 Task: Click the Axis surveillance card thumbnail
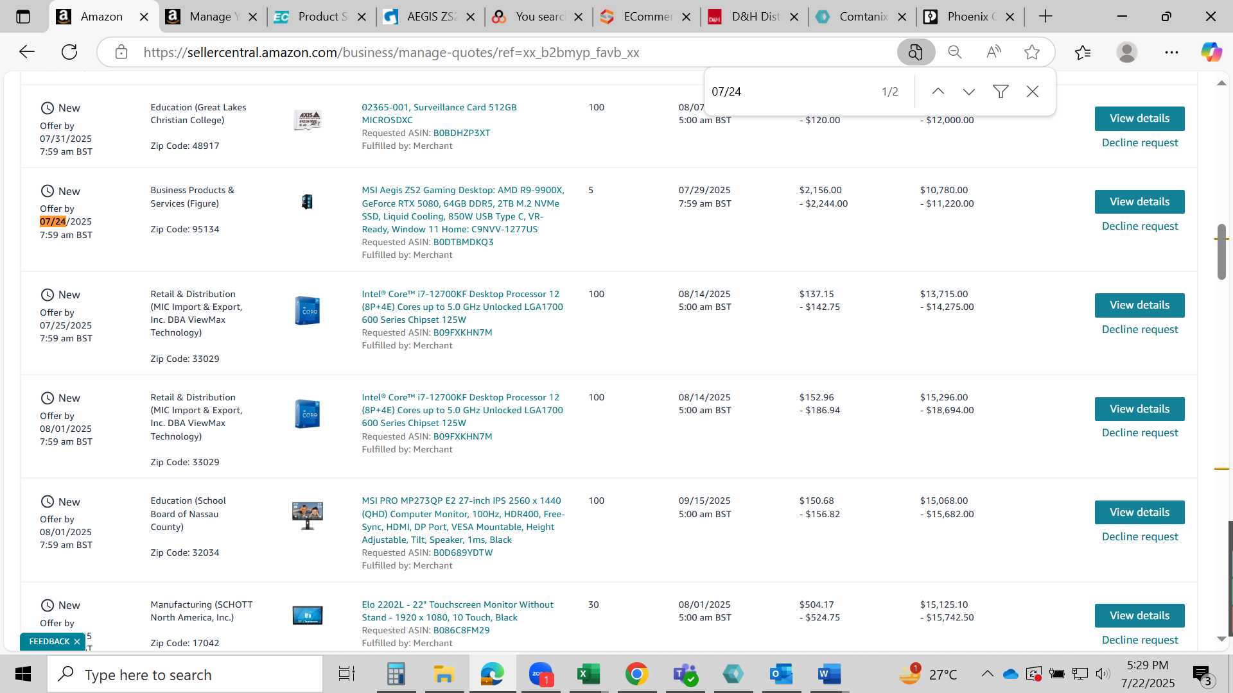(x=308, y=120)
